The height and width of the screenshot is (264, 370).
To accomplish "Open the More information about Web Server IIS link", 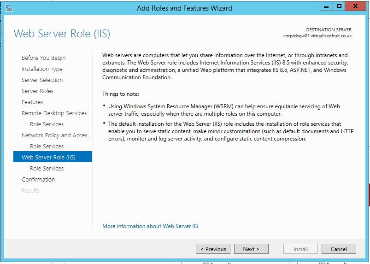I will [150, 226].
